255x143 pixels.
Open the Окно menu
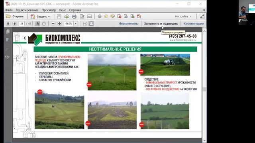pyautogui.click(x=63, y=10)
